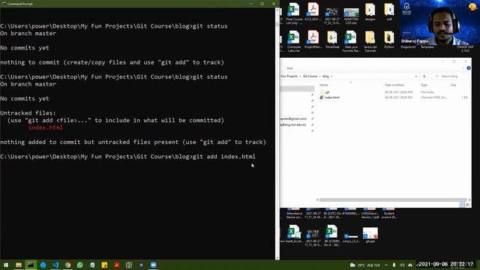
Task: Open the 'BE (COMP) Div A' Excel file
Action: click(331, 235)
